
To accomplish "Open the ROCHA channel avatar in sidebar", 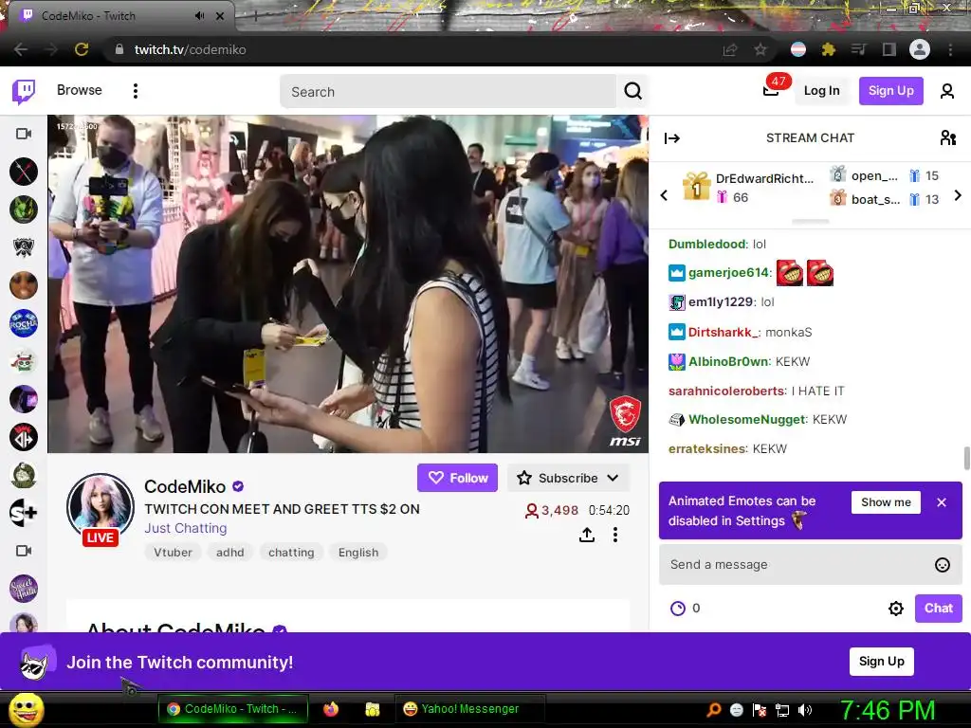I will (24, 323).
